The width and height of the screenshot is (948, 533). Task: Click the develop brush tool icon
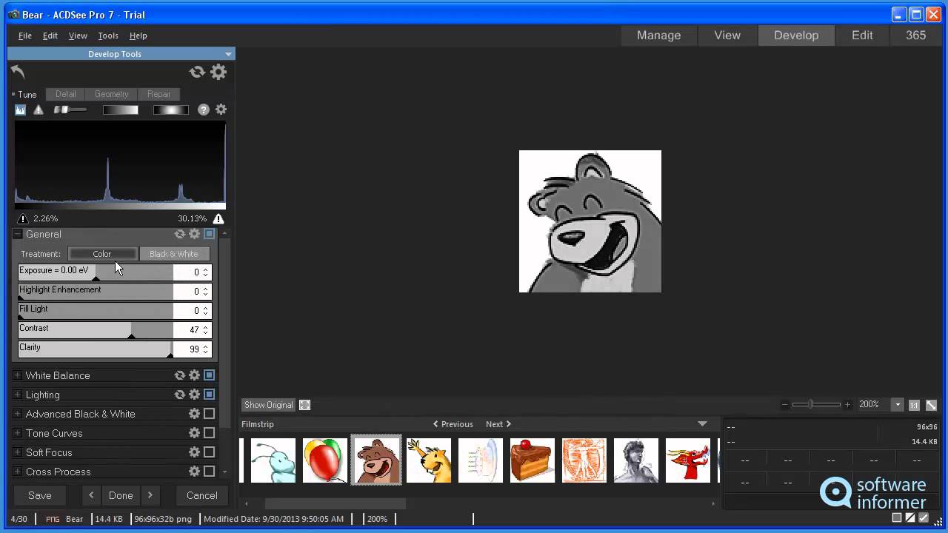click(70, 110)
